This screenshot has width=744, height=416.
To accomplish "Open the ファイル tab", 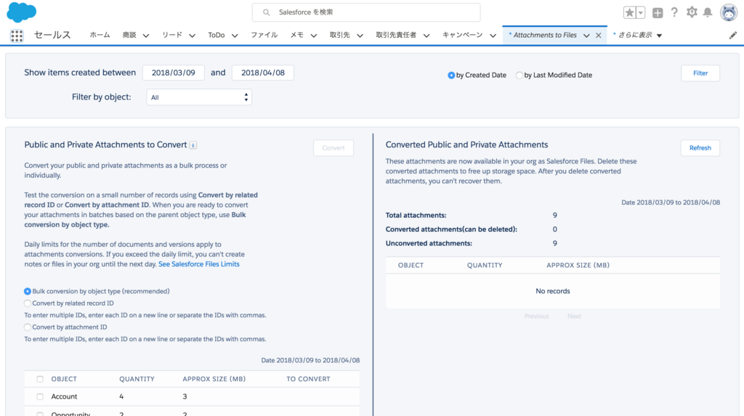I will tap(264, 35).
